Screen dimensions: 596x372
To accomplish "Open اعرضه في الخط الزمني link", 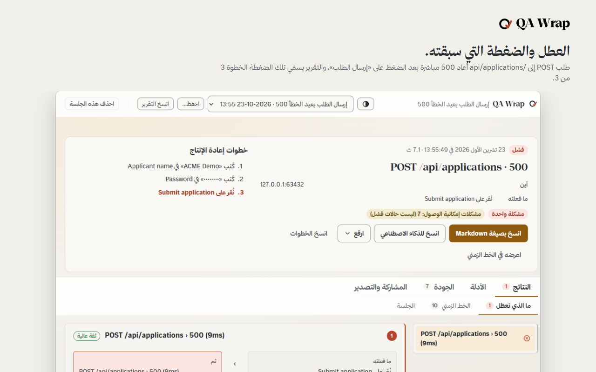I will click(x=494, y=255).
